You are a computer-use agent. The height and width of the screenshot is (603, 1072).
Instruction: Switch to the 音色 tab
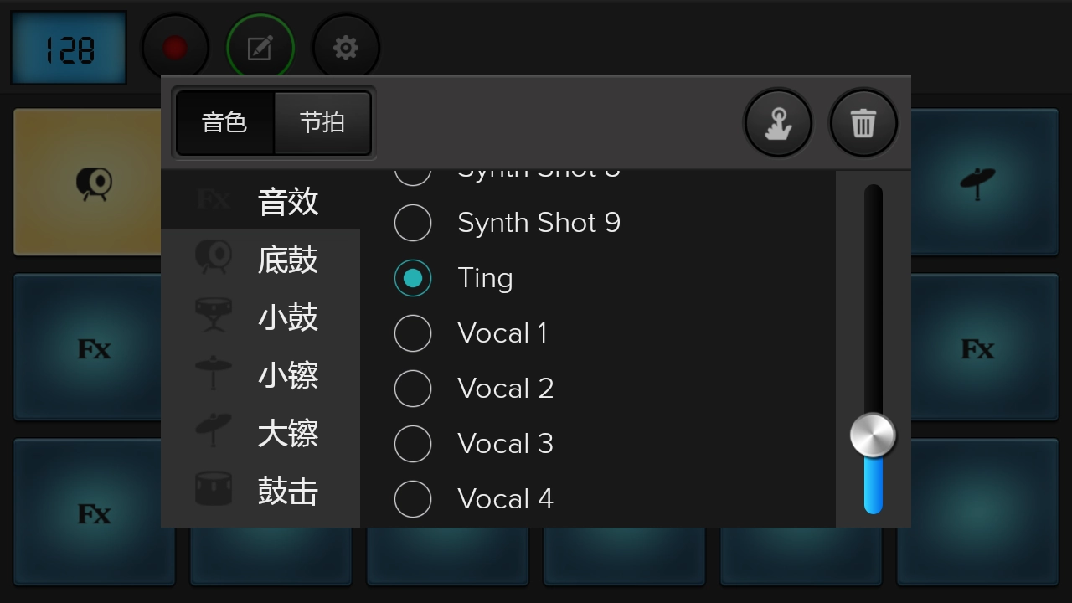(x=224, y=122)
